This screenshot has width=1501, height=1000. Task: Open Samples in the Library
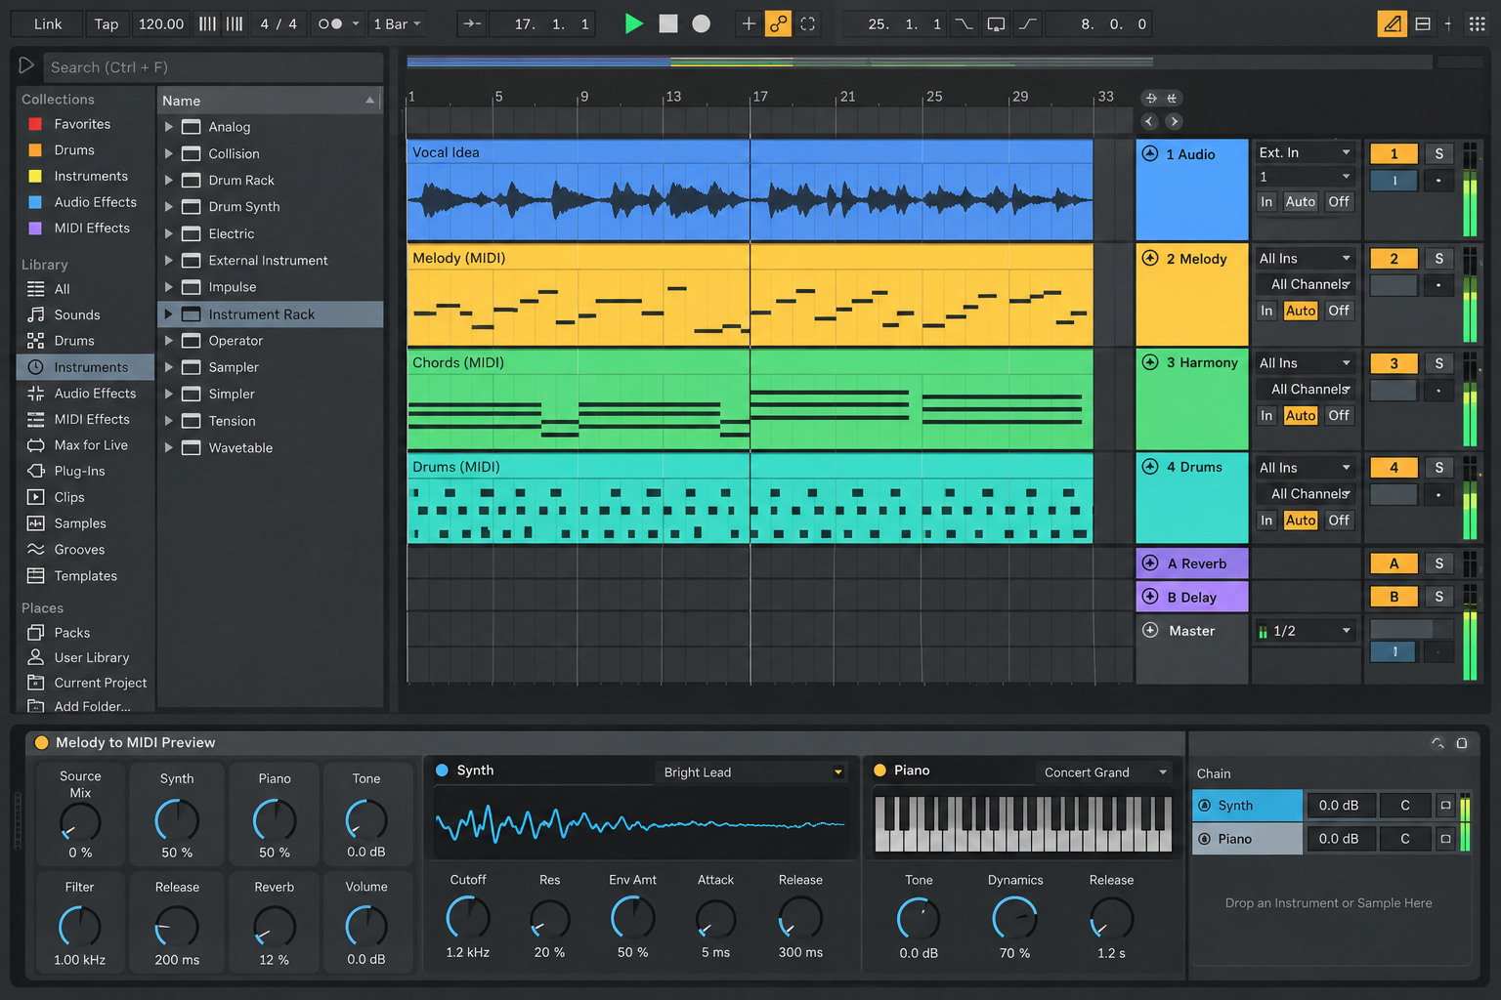[80, 523]
